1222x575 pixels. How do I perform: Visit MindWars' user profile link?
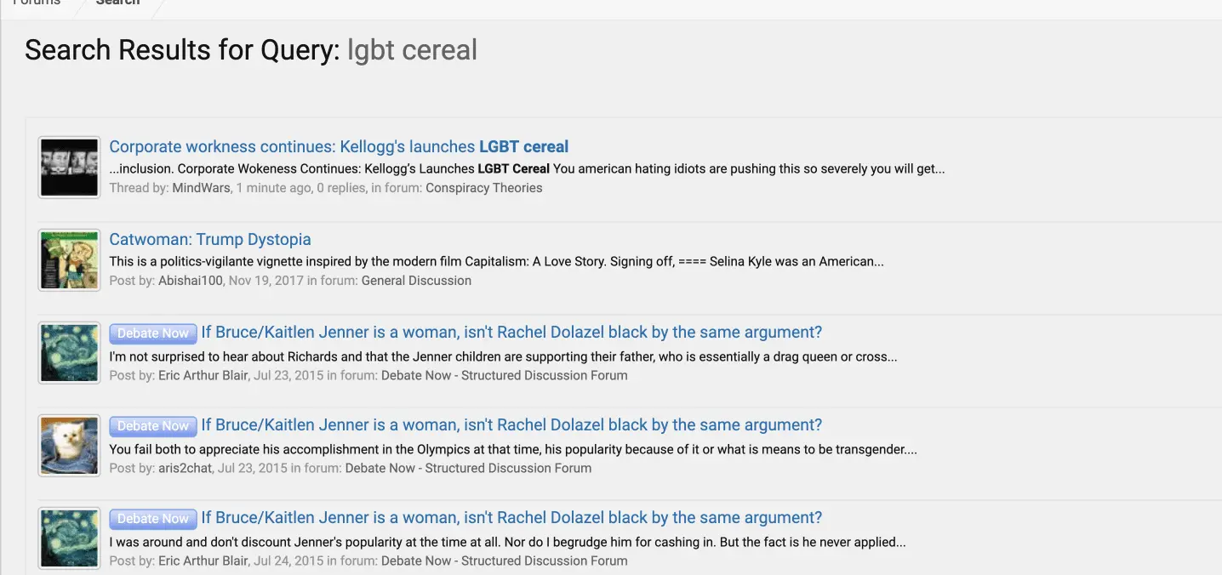coord(201,188)
